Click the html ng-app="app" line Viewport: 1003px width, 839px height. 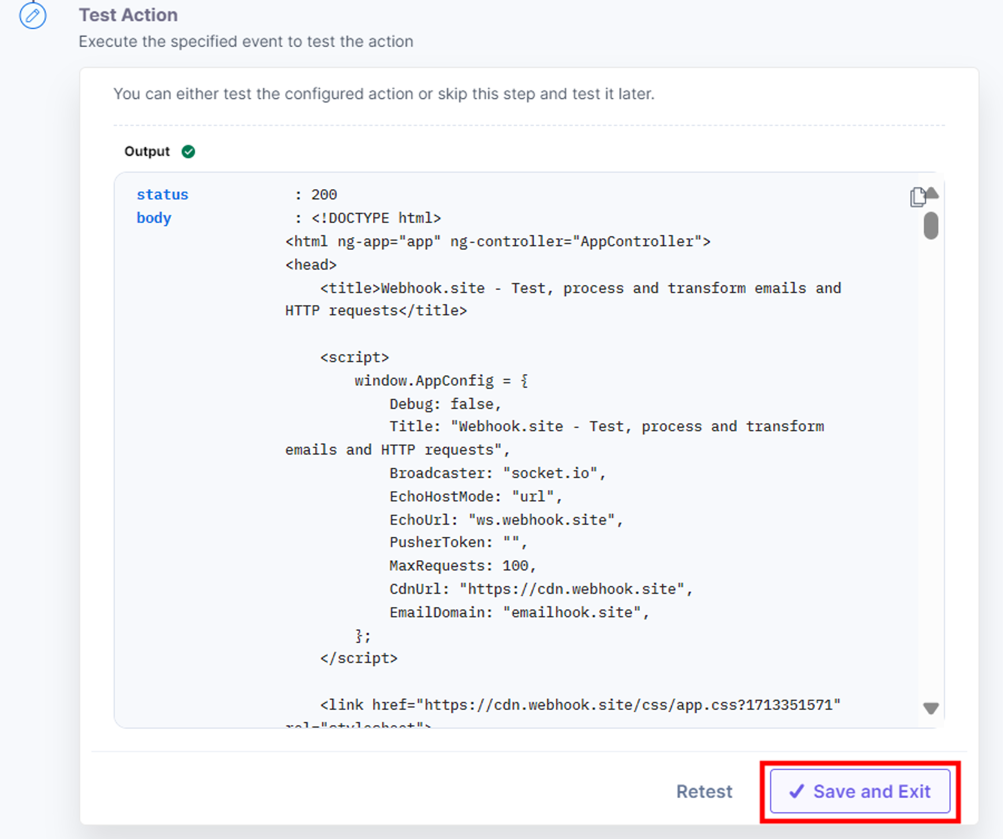pos(498,241)
